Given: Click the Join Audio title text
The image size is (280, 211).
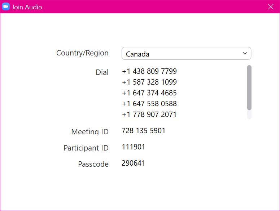Looking at the screenshot, I should [x=27, y=7].
